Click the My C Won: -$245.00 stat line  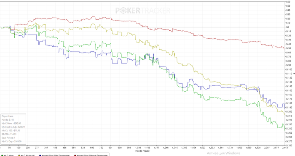click(11, 123)
